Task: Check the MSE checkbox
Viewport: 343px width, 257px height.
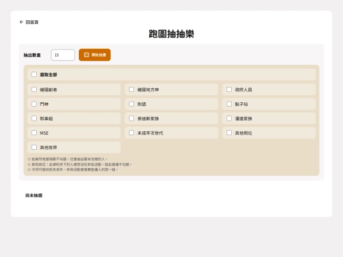Action: (x=34, y=133)
